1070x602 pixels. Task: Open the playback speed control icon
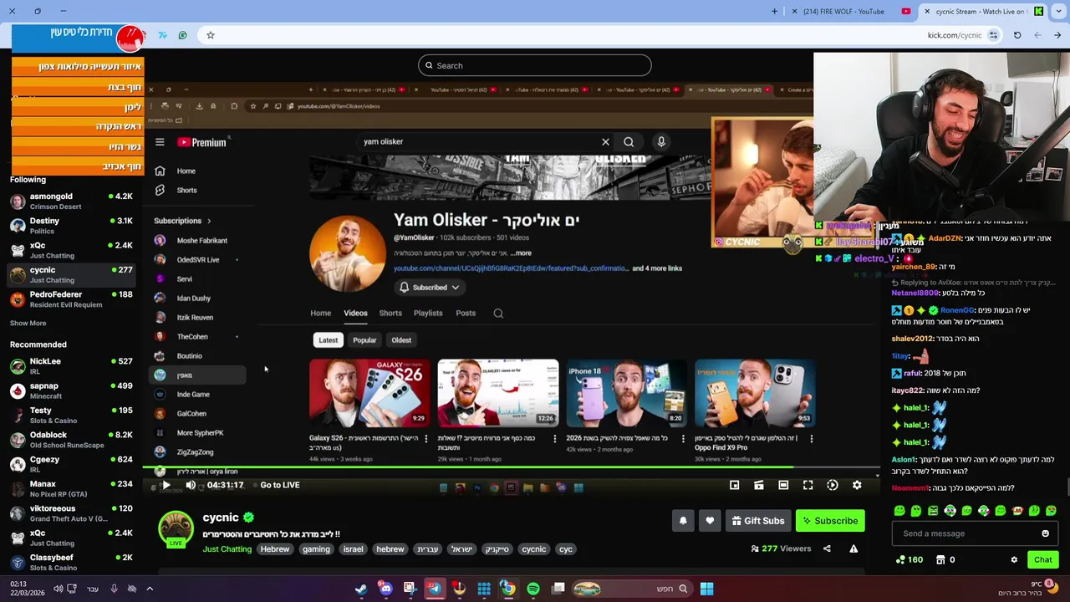[x=832, y=485]
